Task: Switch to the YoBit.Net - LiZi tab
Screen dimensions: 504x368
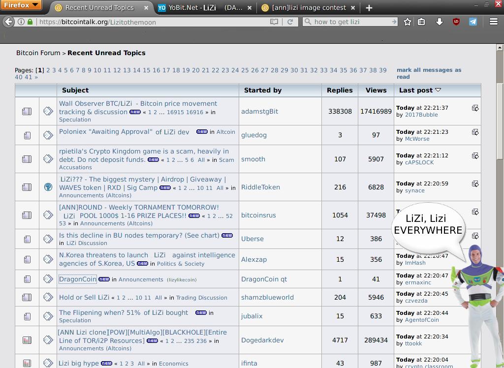Action: (x=205, y=8)
